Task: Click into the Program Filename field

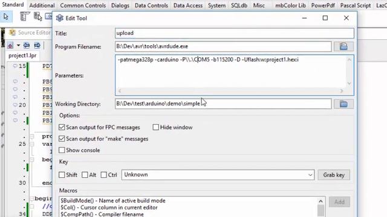Action: 223,46
